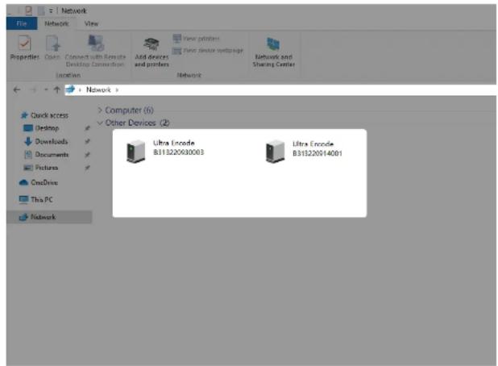Screen dimensions: 498x366
Task: Select Network in navigation pane
Action: [49, 217]
